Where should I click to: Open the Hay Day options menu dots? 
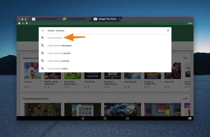(41, 82)
